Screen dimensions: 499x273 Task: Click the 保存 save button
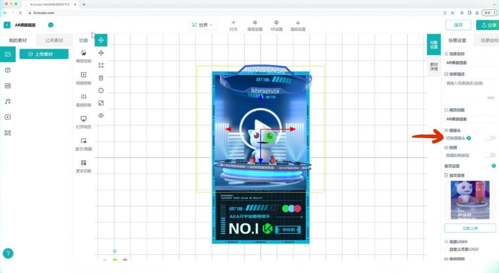tap(458, 25)
